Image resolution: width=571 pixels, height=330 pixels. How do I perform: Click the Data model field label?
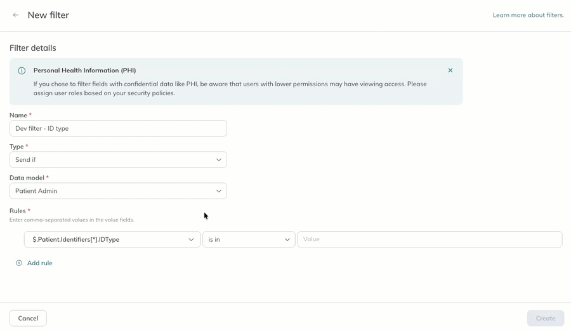(x=27, y=178)
